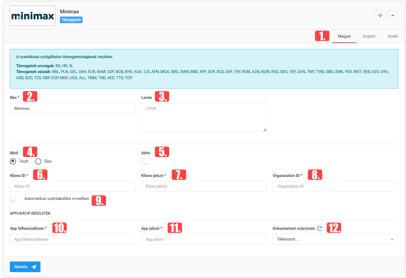Switch to the Magyar language tab
The height and width of the screenshot is (278, 406).
344,36
